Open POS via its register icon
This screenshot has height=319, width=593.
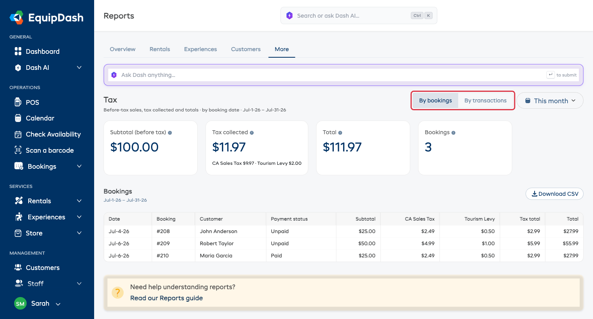[18, 102]
